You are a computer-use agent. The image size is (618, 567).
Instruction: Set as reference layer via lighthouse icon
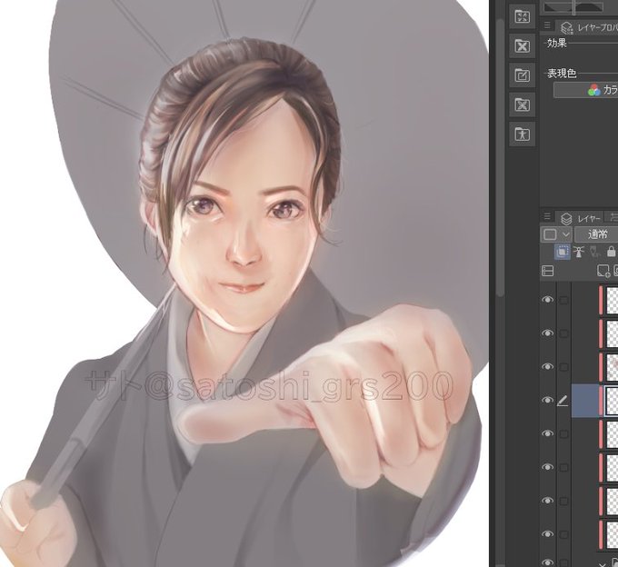coord(579,252)
